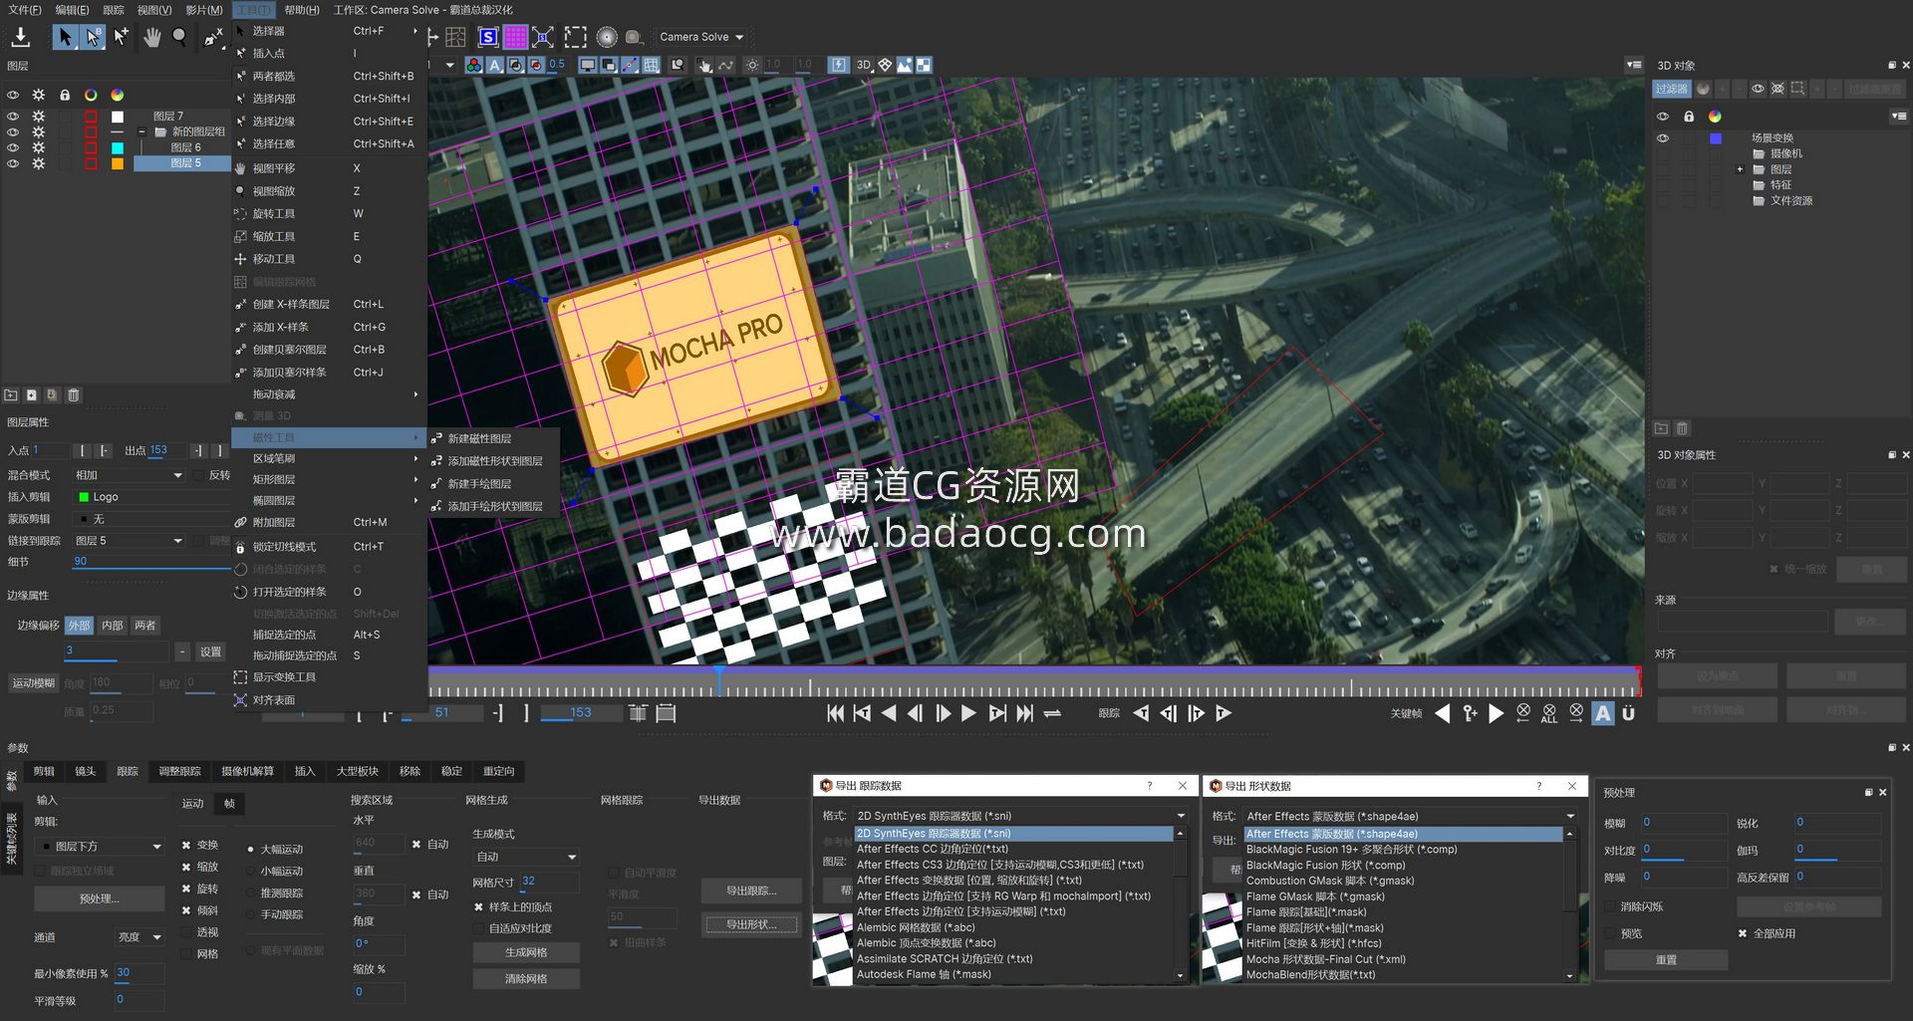Select the arrow Pick tool
Viewport: 1913px width, 1021px height.
[x=65, y=38]
